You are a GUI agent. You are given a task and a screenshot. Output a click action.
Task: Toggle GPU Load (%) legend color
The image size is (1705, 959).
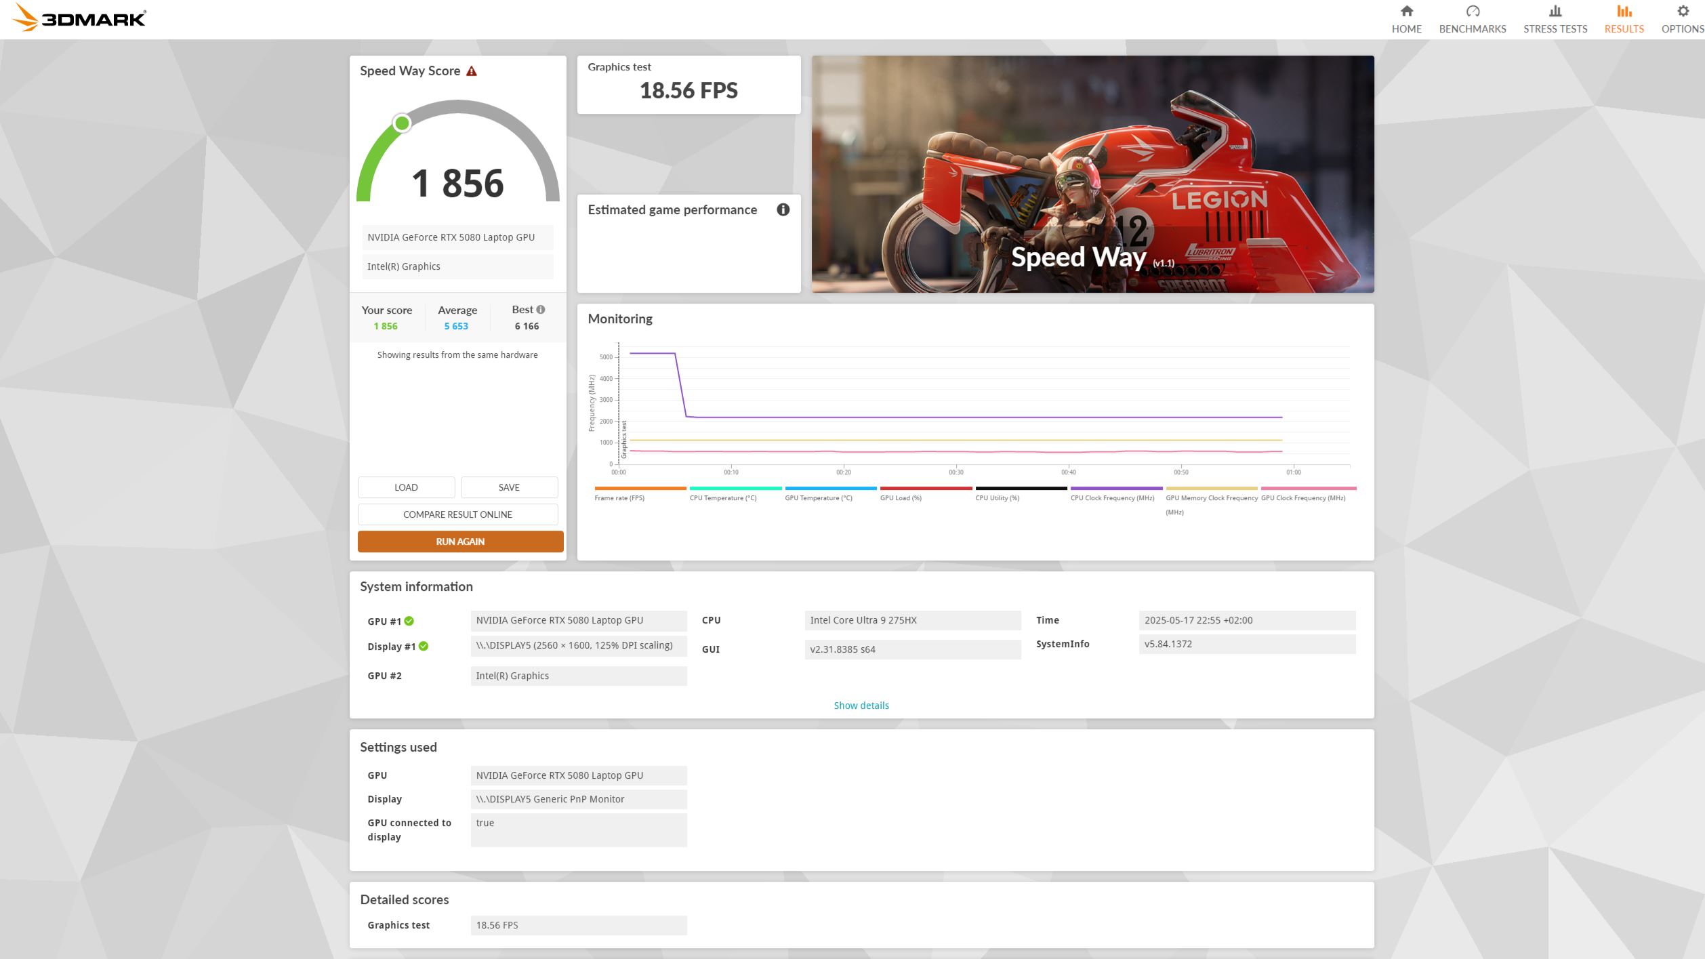click(926, 488)
